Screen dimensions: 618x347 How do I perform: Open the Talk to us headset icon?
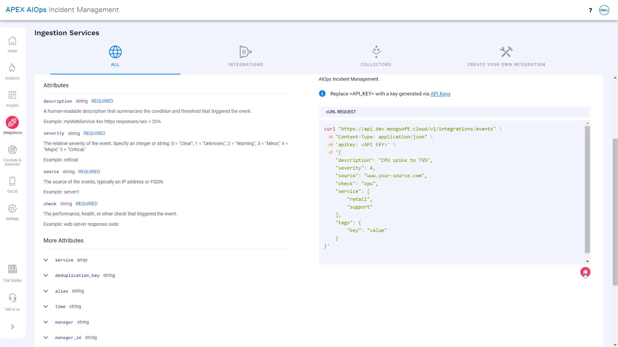pyautogui.click(x=12, y=298)
